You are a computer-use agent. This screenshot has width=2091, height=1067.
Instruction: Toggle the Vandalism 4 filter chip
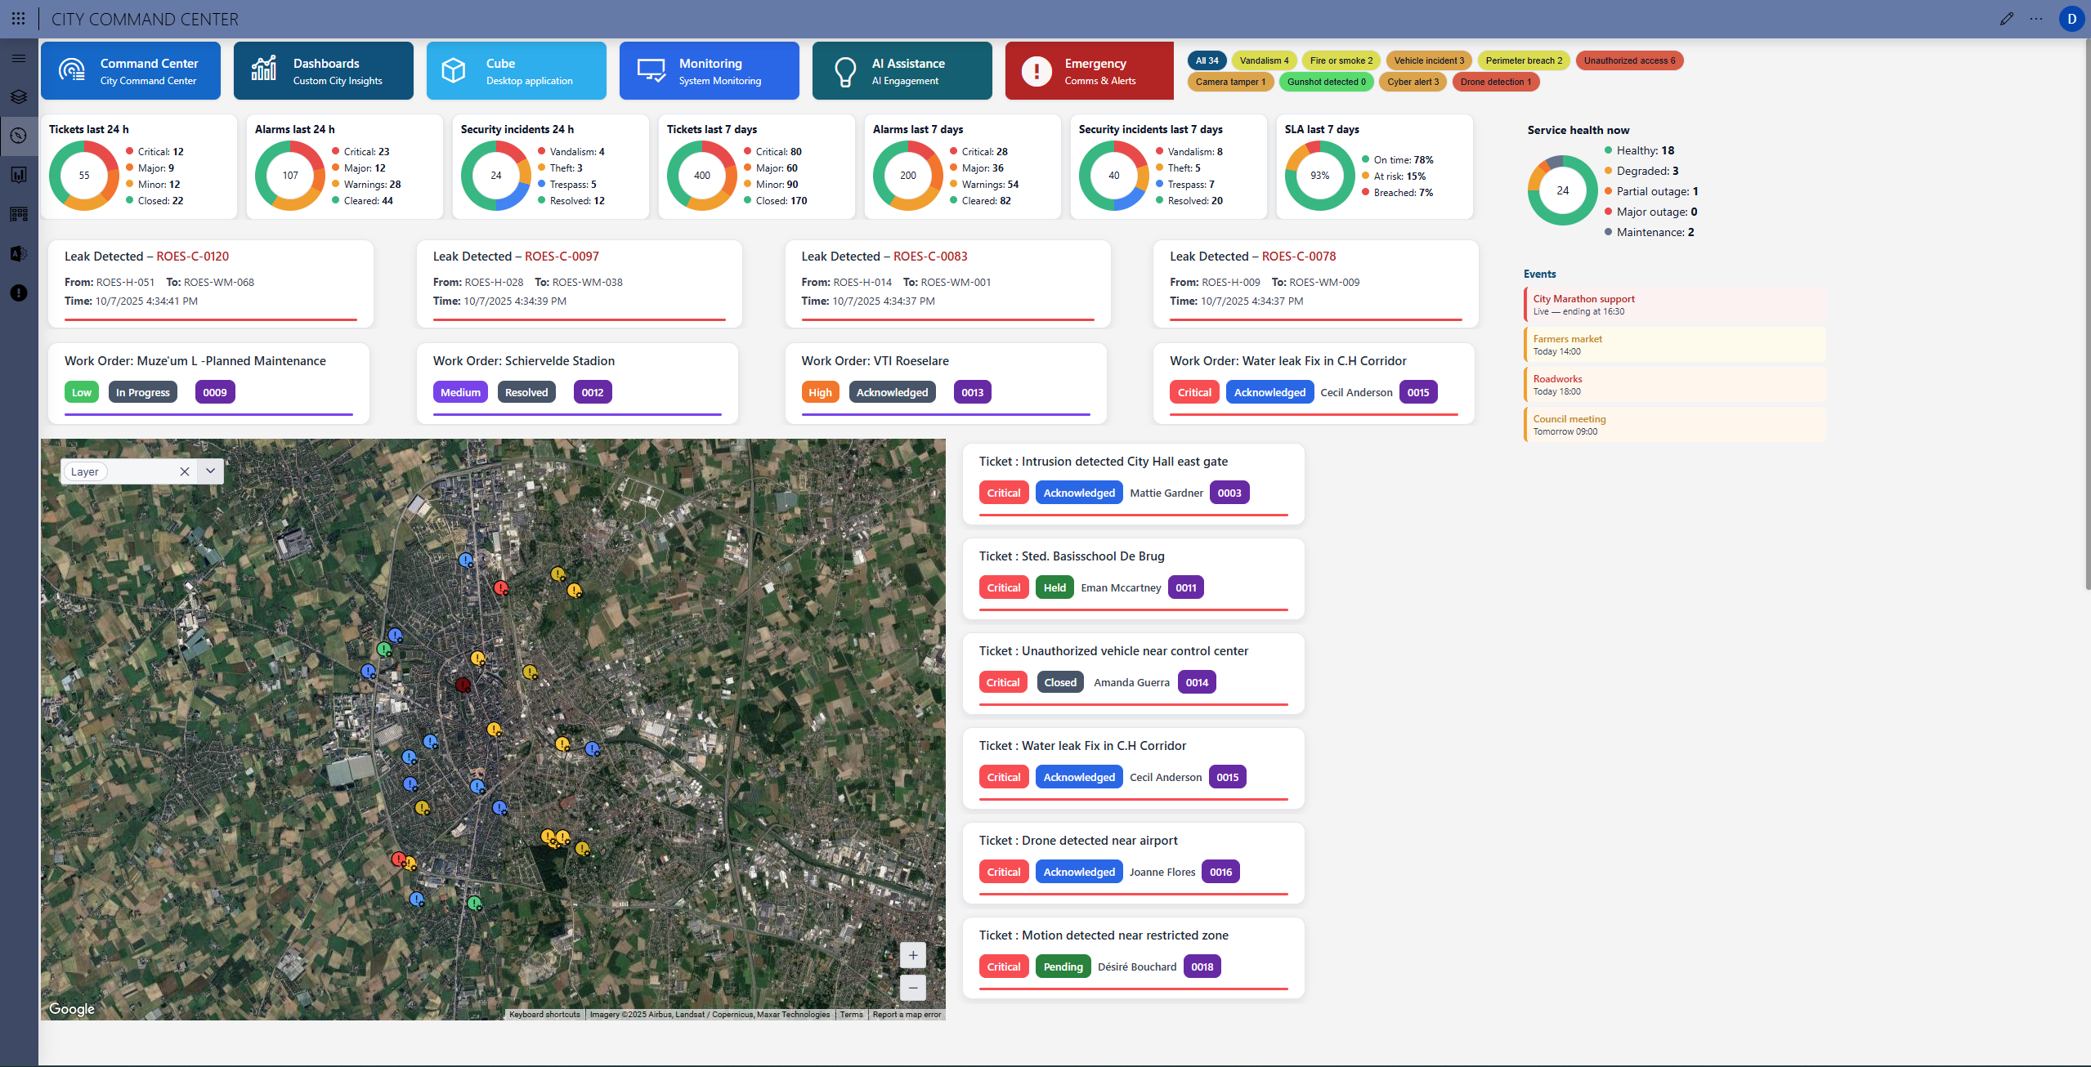coord(1264,60)
